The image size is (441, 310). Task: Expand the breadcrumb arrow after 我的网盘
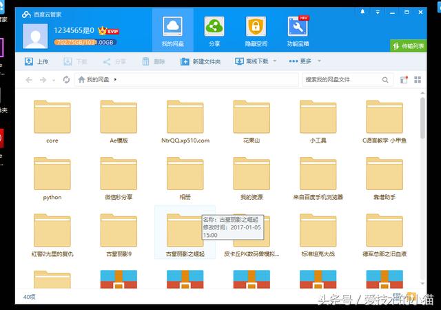115,80
